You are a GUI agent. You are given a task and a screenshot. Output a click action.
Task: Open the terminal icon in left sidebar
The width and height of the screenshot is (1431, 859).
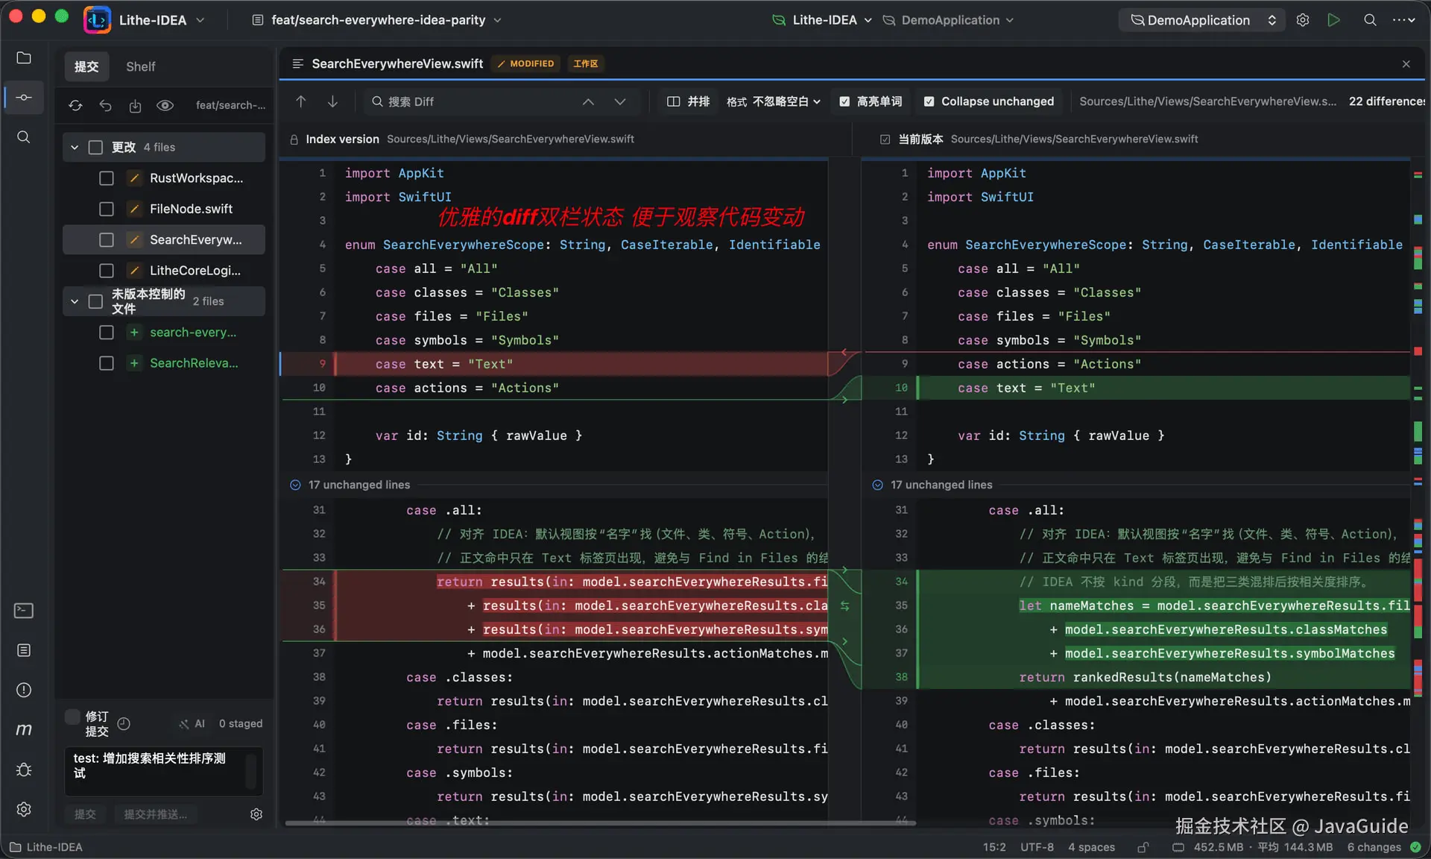[x=24, y=611]
